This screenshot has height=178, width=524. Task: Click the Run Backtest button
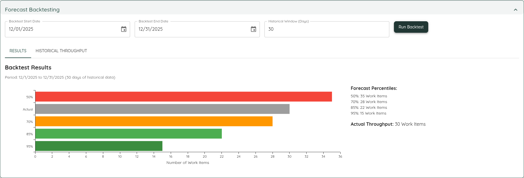pyautogui.click(x=411, y=27)
